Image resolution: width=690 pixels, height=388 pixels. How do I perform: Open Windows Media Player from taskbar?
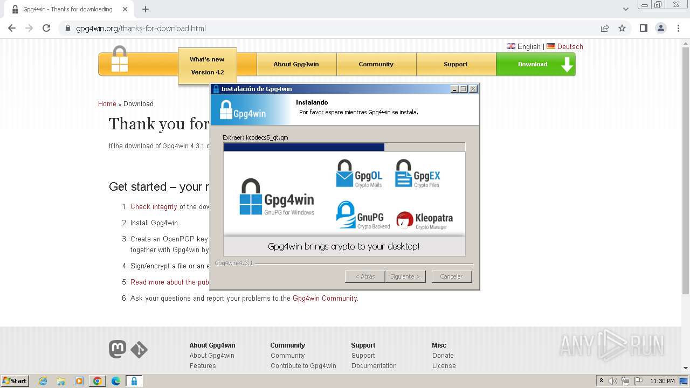tap(79, 381)
